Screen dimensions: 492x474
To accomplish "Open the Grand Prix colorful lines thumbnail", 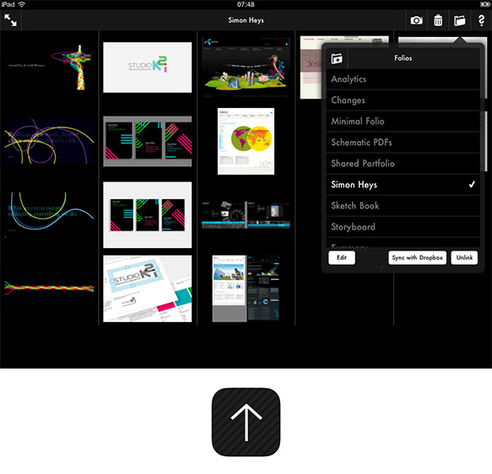I will (x=49, y=67).
